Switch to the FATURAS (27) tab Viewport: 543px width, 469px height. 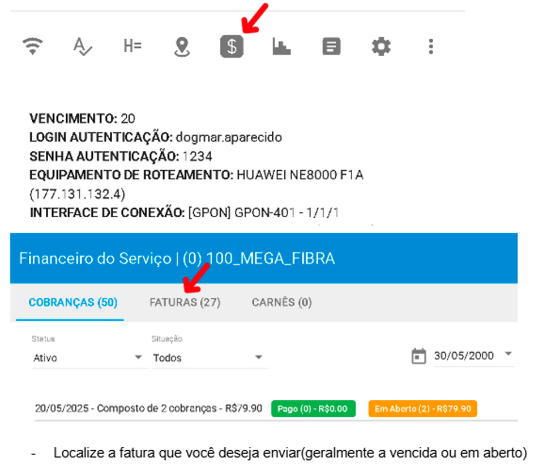tap(185, 303)
